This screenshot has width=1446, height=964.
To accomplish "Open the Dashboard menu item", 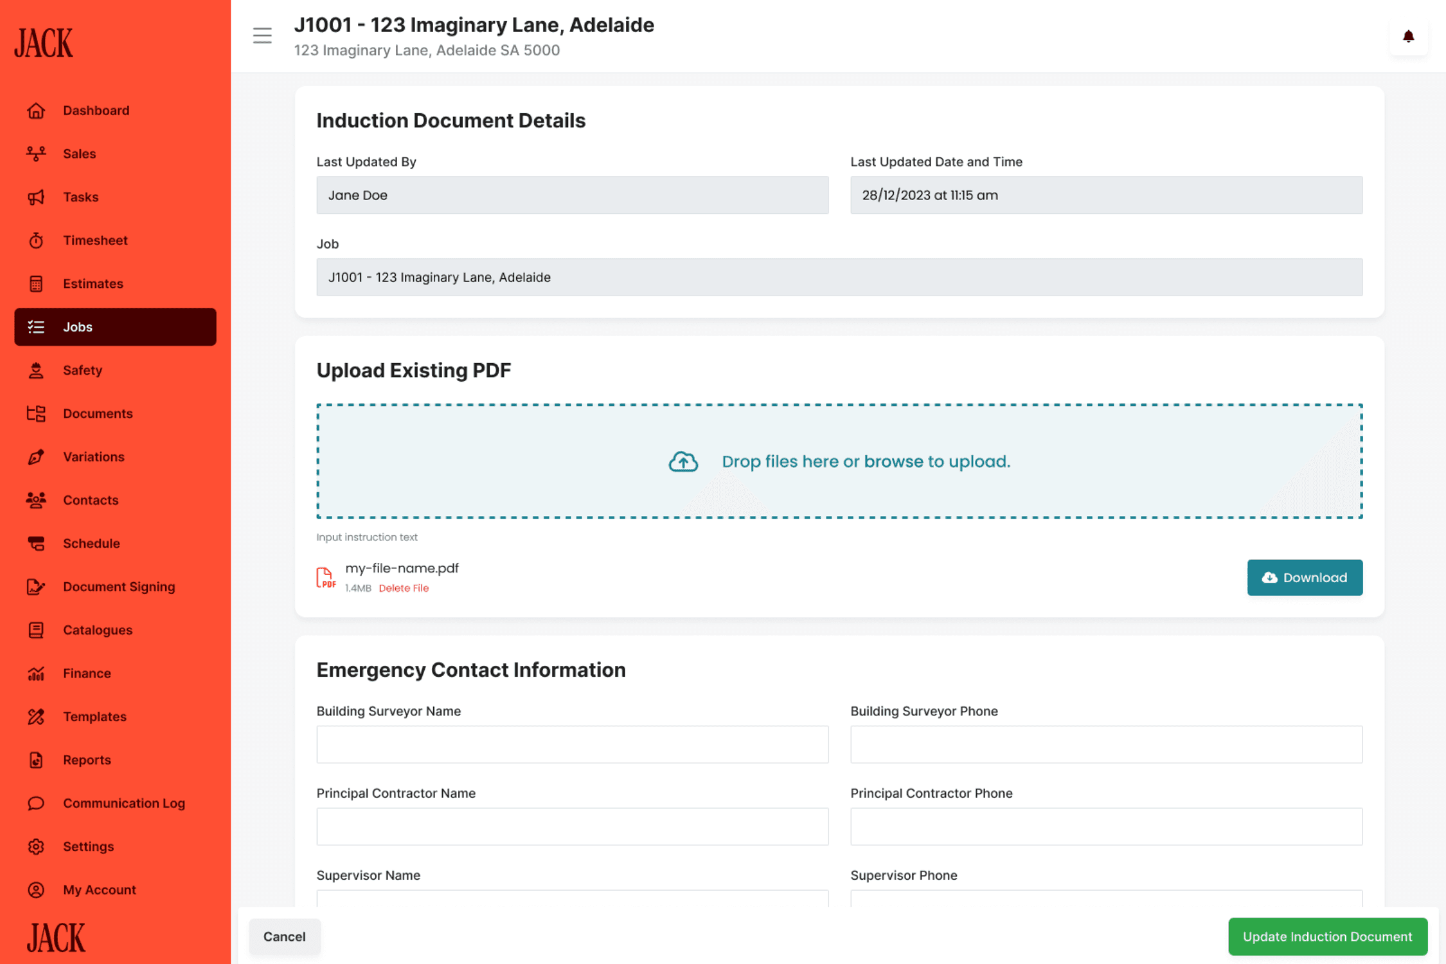I will tap(96, 111).
